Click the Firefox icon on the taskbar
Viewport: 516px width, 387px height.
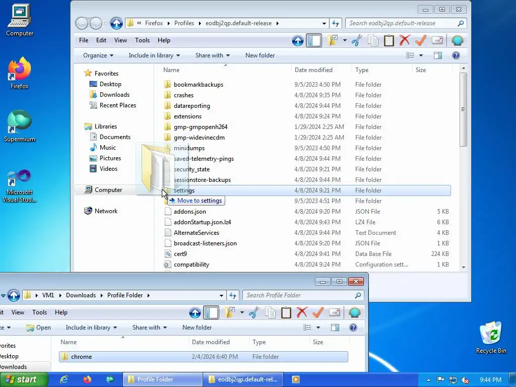(x=87, y=379)
